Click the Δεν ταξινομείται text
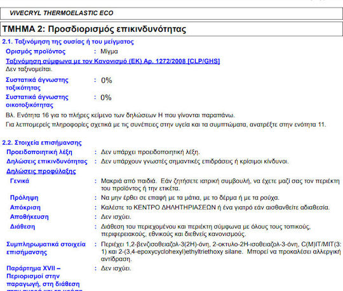This screenshot has height=291, width=343. click(29, 69)
